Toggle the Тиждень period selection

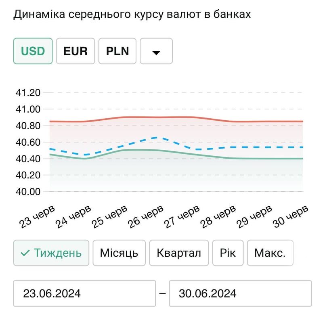pos(51,253)
